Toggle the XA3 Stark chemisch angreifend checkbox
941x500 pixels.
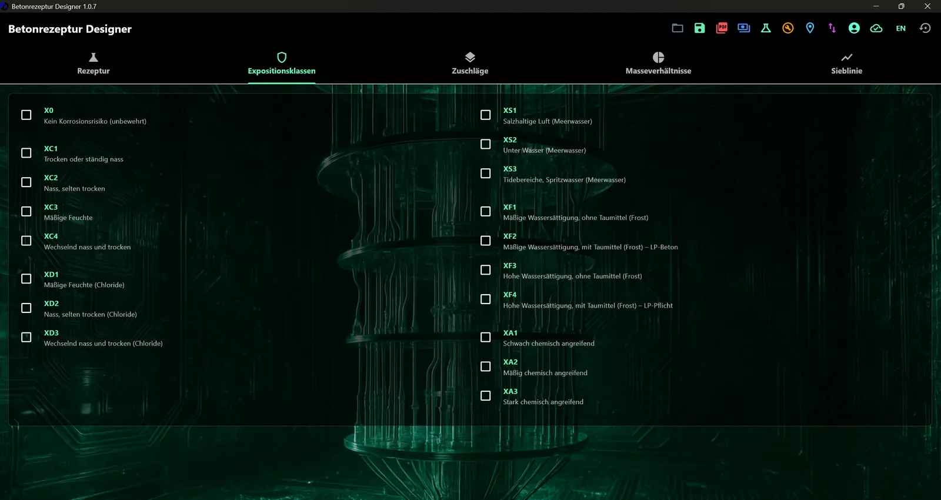click(x=485, y=396)
